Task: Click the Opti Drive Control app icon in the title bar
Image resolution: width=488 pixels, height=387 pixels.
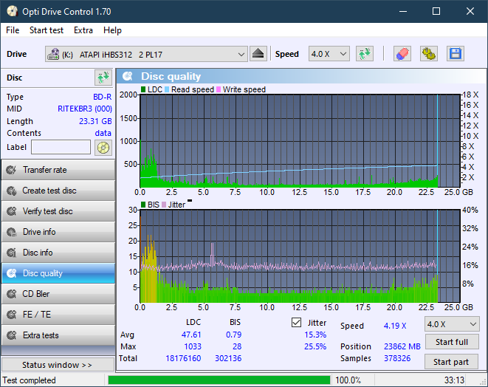Action: click(12, 11)
